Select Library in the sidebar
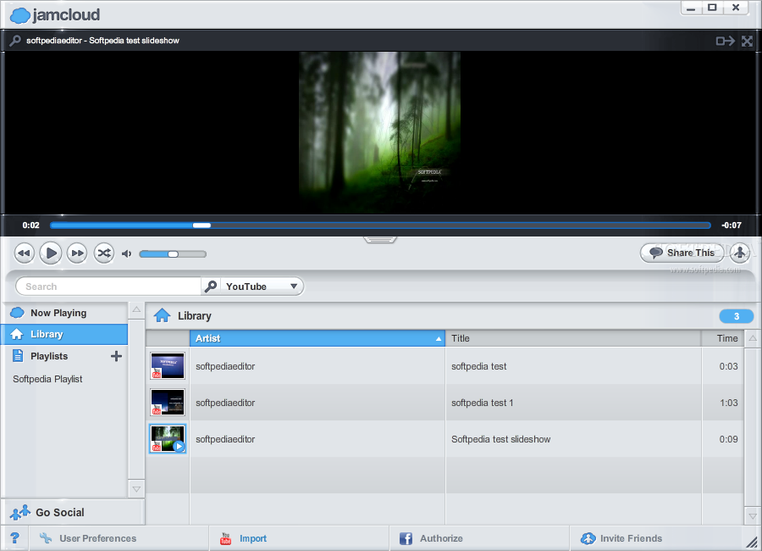 tap(64, 334)
